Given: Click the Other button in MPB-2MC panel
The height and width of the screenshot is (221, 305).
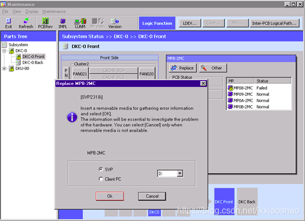Looking at the screenshot, I should [213, 68].
